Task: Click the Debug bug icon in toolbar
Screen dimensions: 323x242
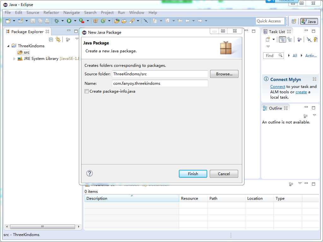Action: click(56, 21)
